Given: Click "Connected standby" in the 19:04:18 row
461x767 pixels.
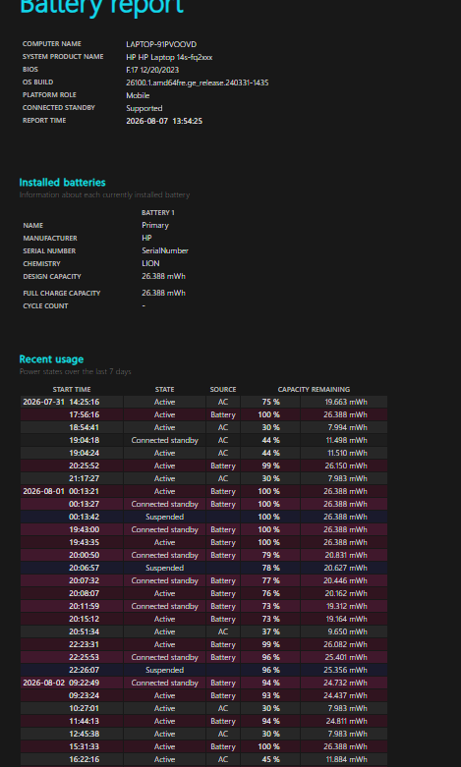Looking at the screenshot, I should 164,440.
